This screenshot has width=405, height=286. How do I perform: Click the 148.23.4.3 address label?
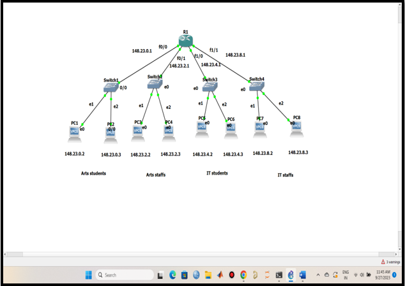[x=233, y=154]
